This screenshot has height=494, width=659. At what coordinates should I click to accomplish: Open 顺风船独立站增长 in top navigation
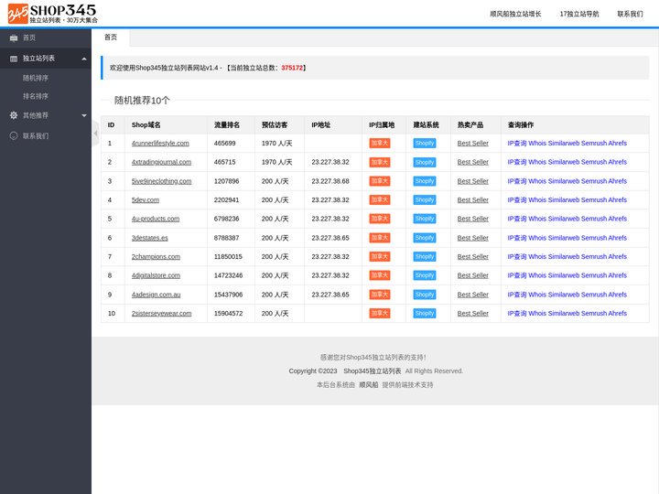click(x=515, y=14)
